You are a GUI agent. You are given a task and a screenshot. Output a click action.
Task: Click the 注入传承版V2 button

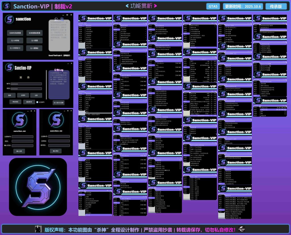pyautogui.click(x=15, y=48)
